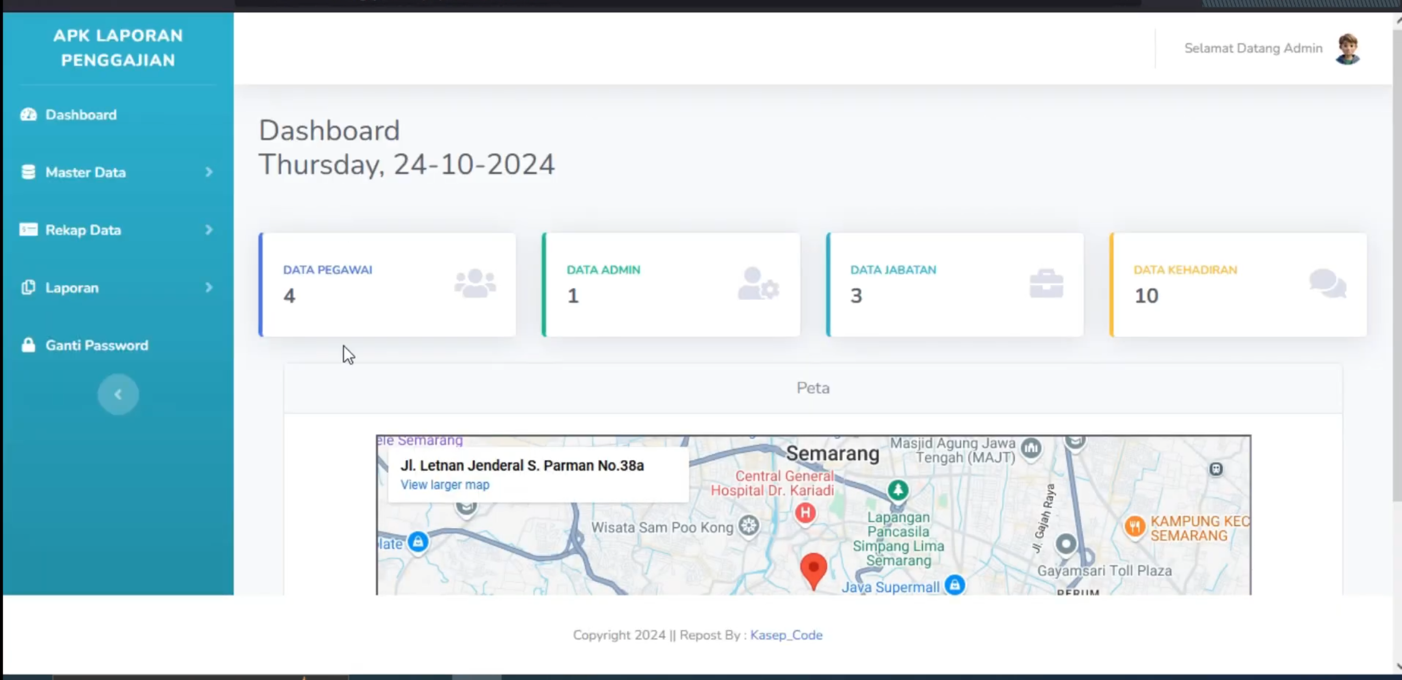Click the red location pin on the map
Screen dimensions: 1402x680
point(814,571)
